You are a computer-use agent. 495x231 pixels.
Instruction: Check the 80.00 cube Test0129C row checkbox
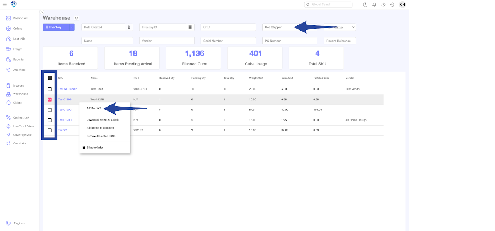(x=50, y=110)
